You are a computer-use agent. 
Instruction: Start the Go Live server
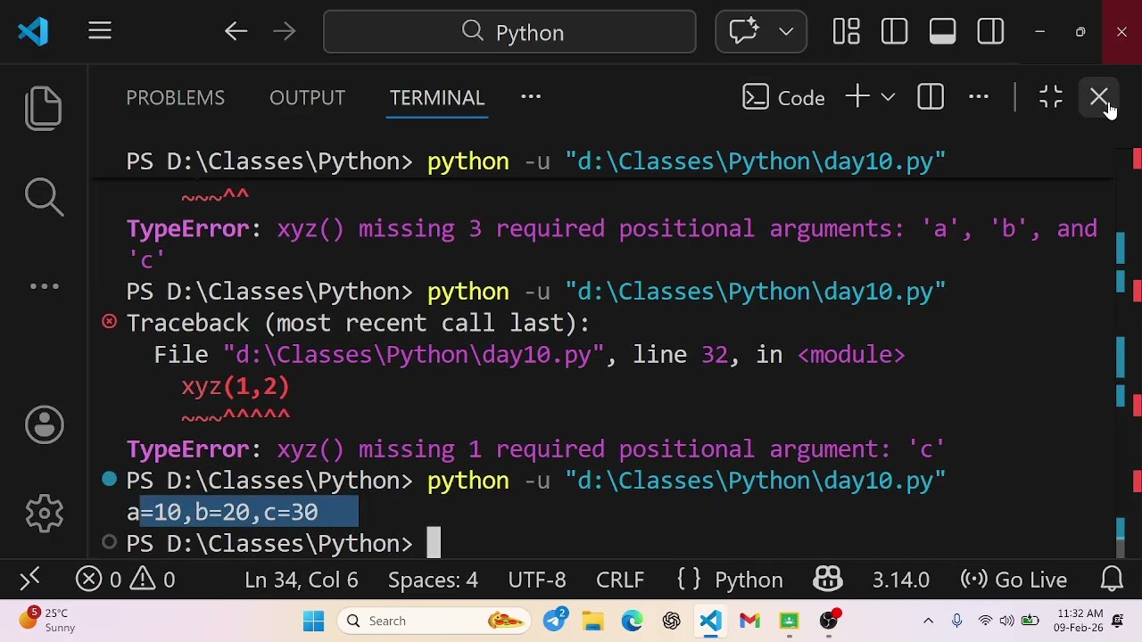[x=1014, y=580]
